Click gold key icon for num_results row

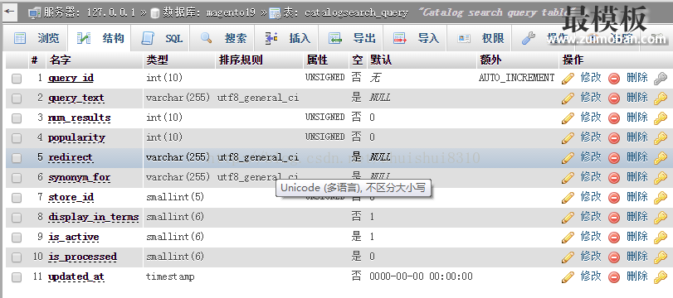coord(660,118)
